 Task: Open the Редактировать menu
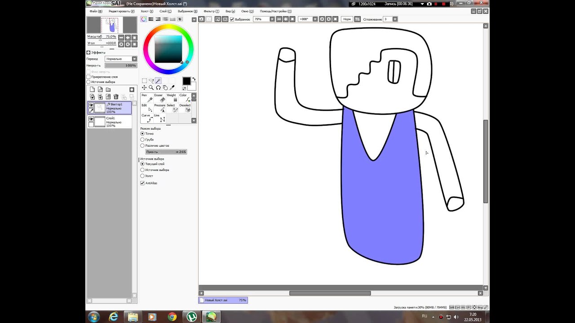(x=121, y=11)
